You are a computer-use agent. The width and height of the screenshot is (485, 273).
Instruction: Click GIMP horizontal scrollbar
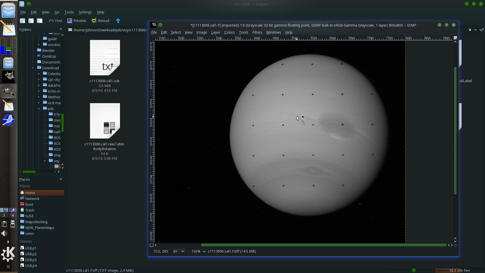coord(324,245)
